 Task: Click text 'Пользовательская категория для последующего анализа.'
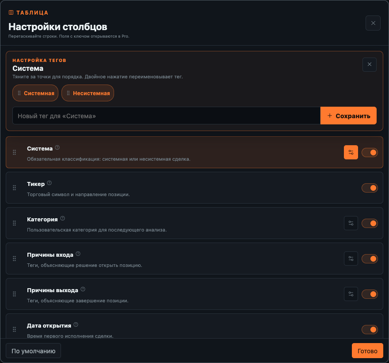click(97, 230)
